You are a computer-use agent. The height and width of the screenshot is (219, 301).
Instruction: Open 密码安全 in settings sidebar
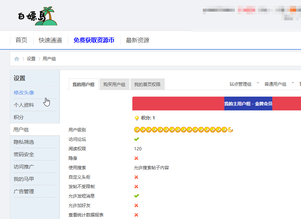(24, 154)
